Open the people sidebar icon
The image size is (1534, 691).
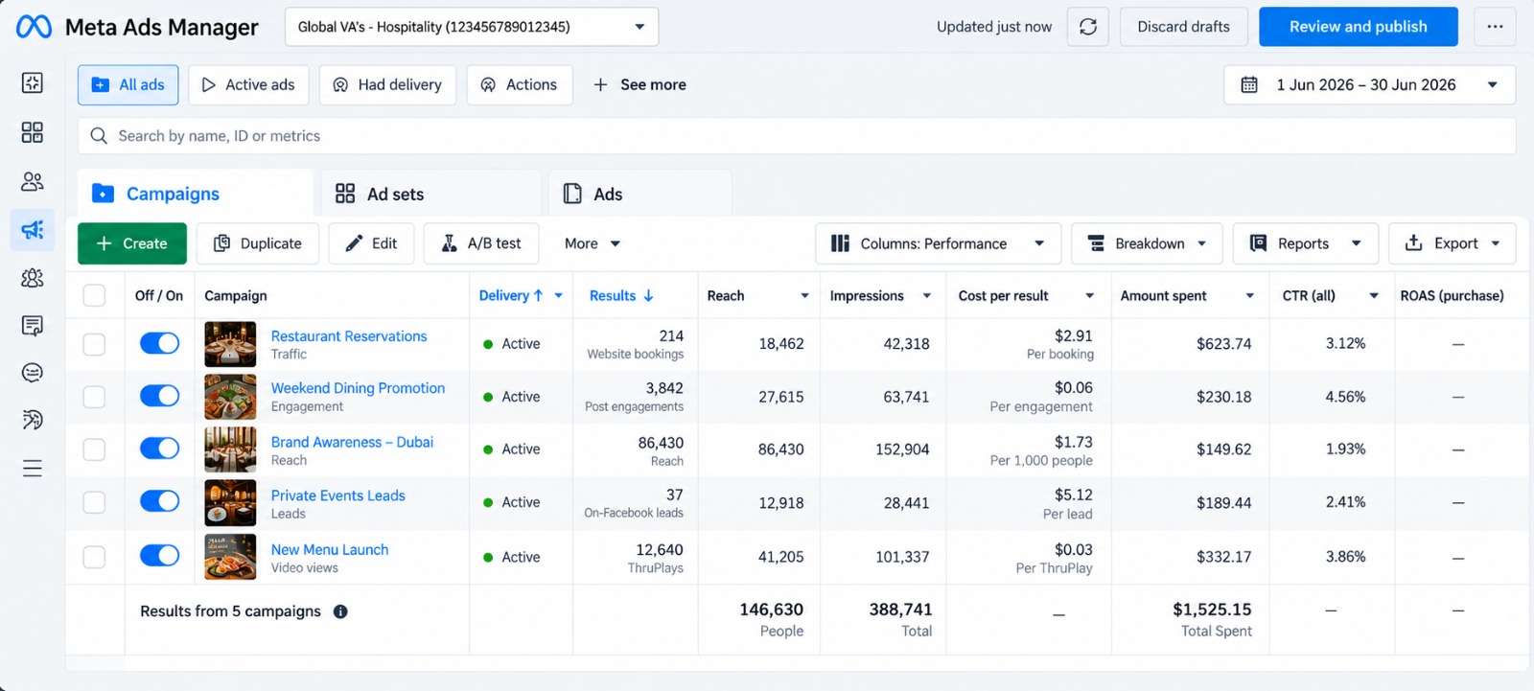pyautogui.click(x=33, y=181)
